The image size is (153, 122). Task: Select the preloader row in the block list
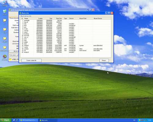coord(66,20)
